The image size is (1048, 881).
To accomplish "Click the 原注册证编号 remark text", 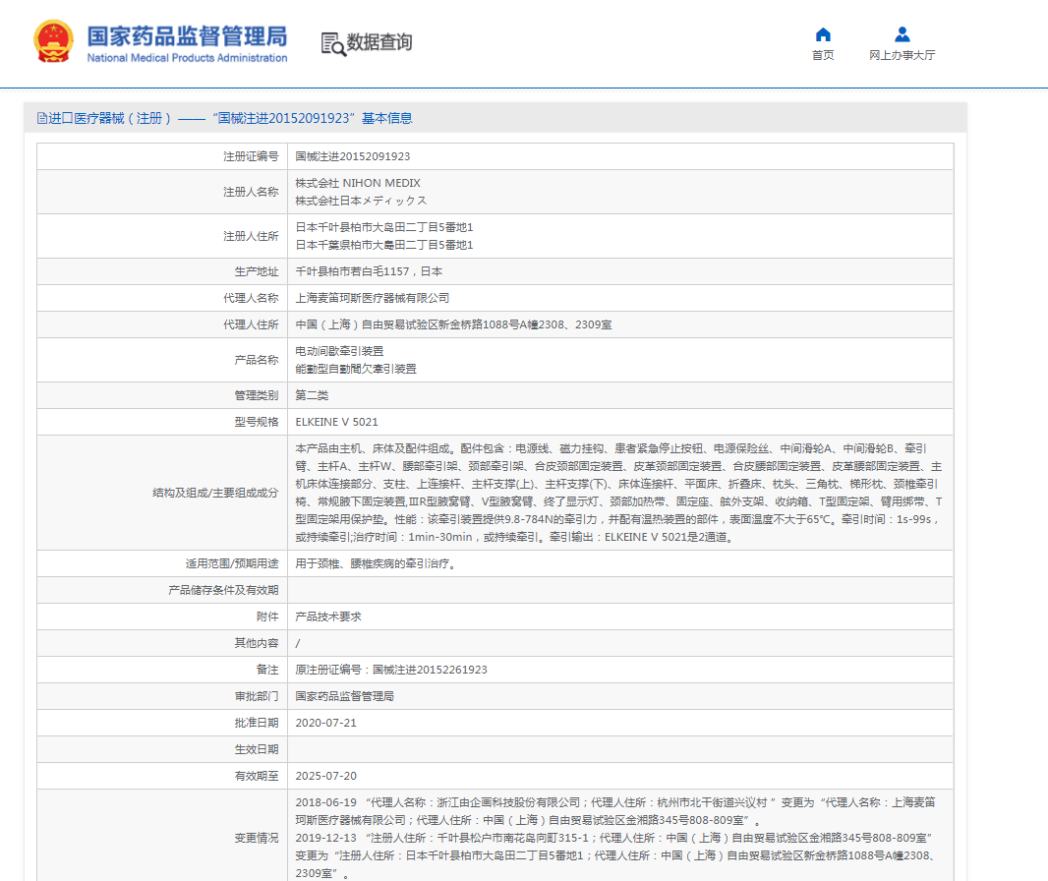I will click(391, 670).
